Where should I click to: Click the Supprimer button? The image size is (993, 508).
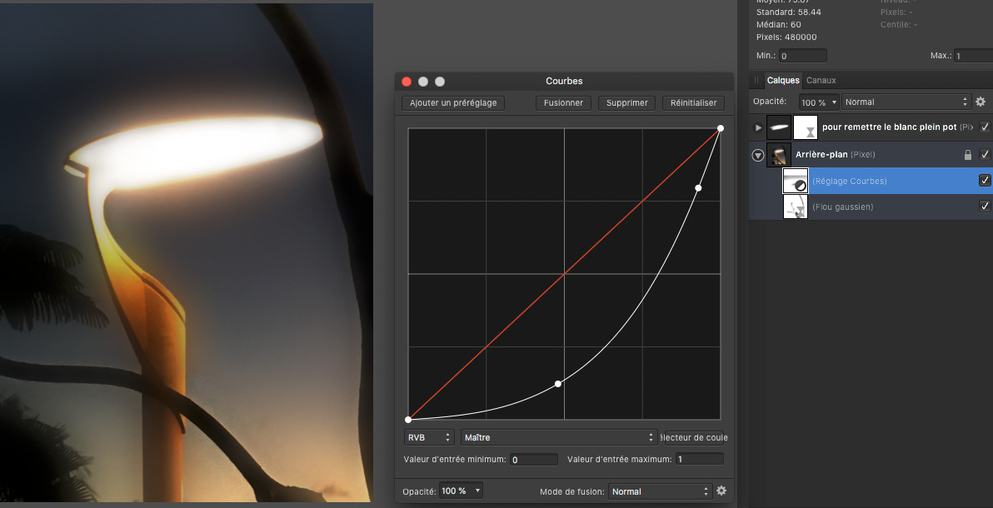point(627,102)
